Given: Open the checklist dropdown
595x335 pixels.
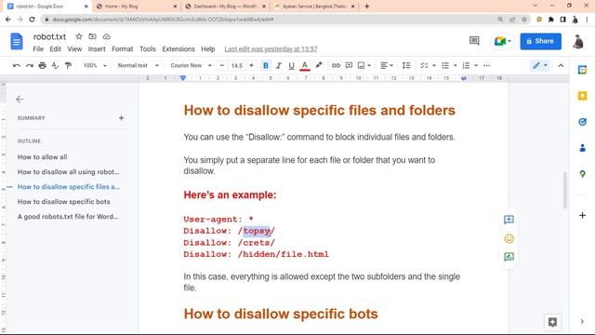Looking at the screenshot, I should point(428,66).
